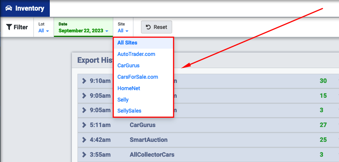
Task: Expand the 9:05am row with count 3
Action: click(84, 110)
